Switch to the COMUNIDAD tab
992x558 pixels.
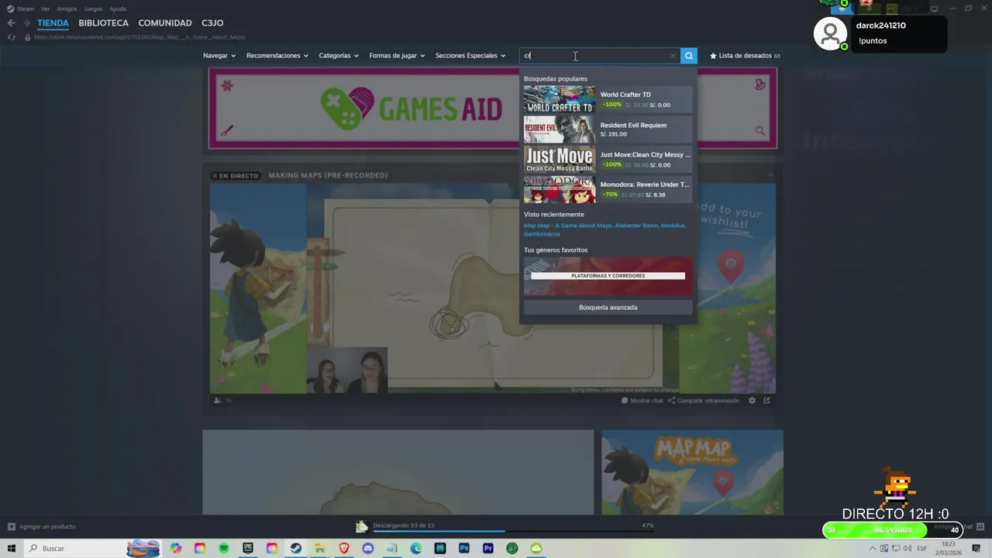[165, 23]
